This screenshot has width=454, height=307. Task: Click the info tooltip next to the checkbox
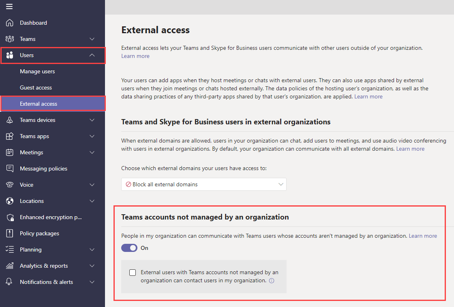pos(272,280)
